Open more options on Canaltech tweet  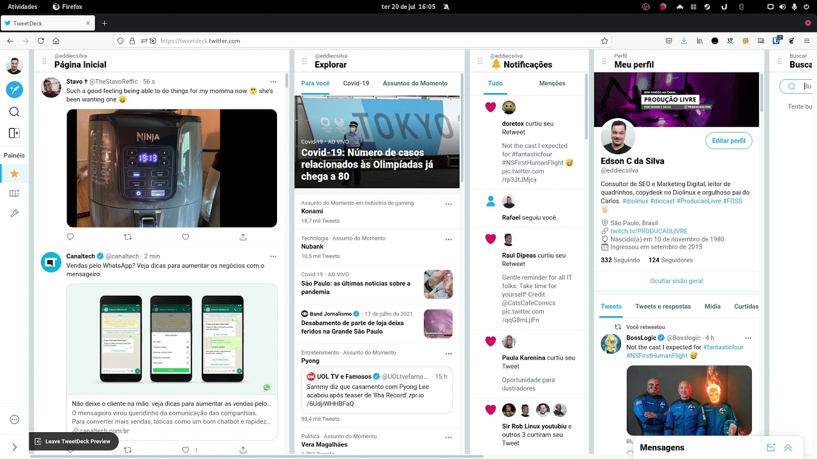click(273, 256)
